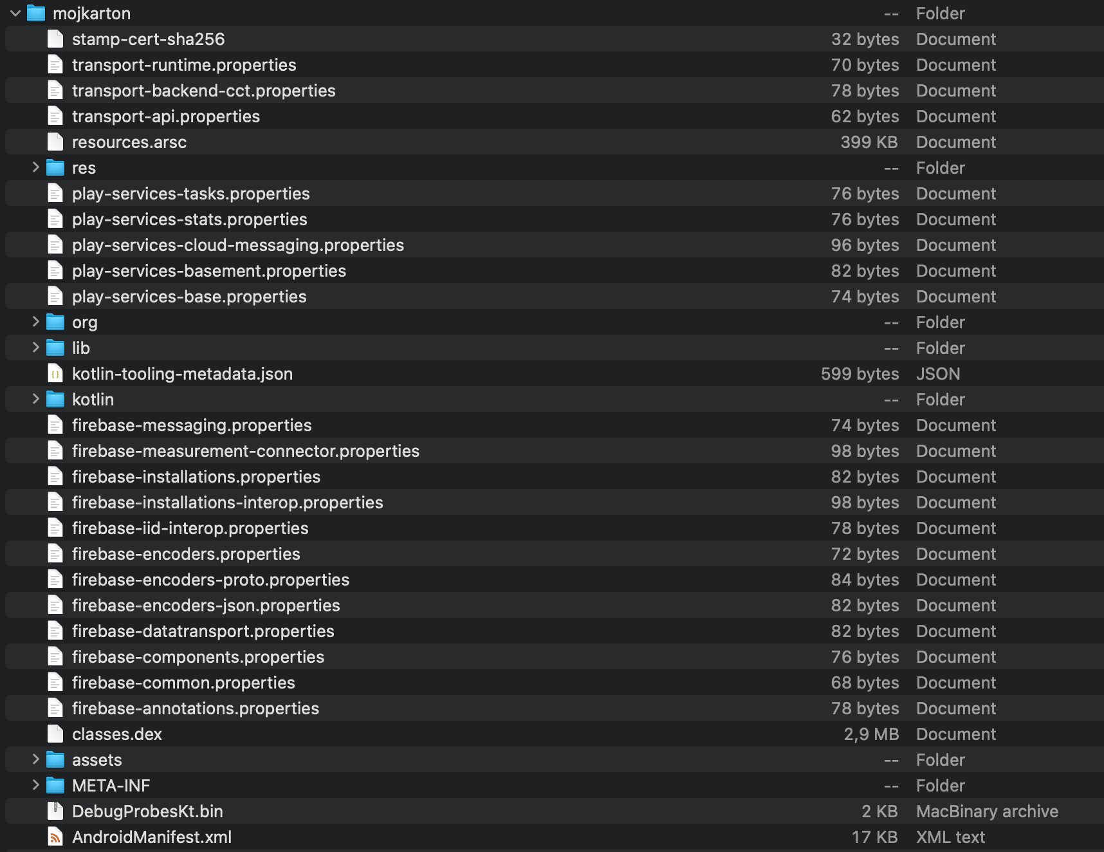Expand the res folder
This screenshot has width=1104, height=852.
[36, 167]
